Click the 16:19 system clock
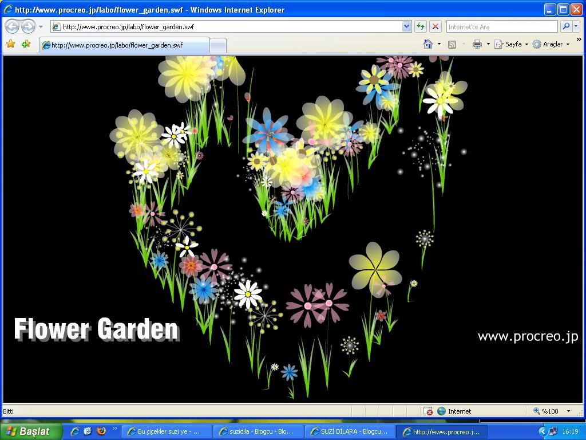The image size is (586, 440). [570, 432]
